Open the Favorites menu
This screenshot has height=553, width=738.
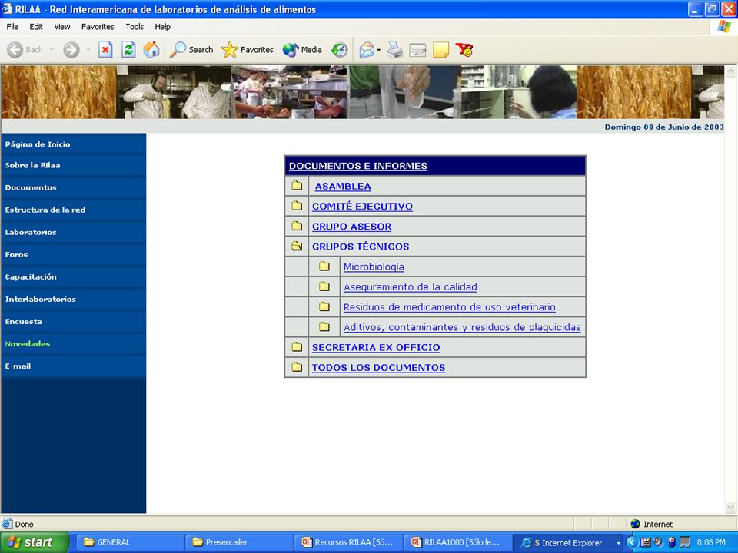tap(98, 27)
